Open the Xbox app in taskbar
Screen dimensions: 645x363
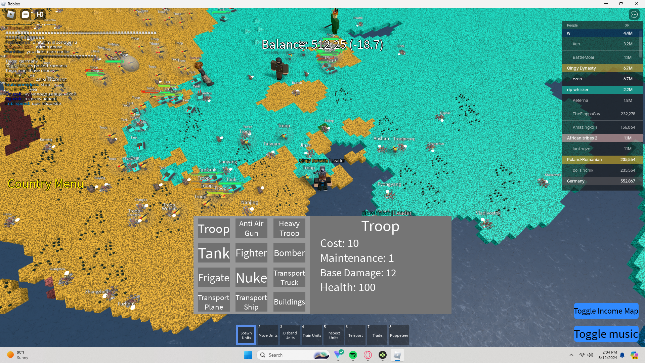point(383,355)
